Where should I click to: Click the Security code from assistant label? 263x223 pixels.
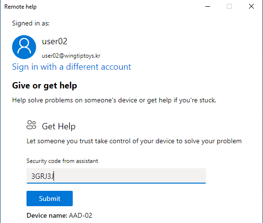pyautogui.click(x=62, y=161)
